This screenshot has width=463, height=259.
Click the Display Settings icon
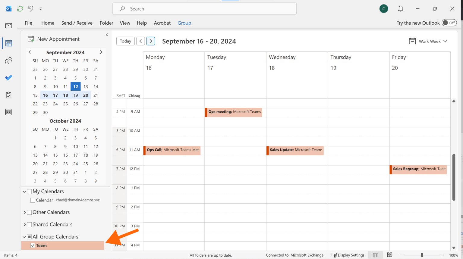coord(334,255)
